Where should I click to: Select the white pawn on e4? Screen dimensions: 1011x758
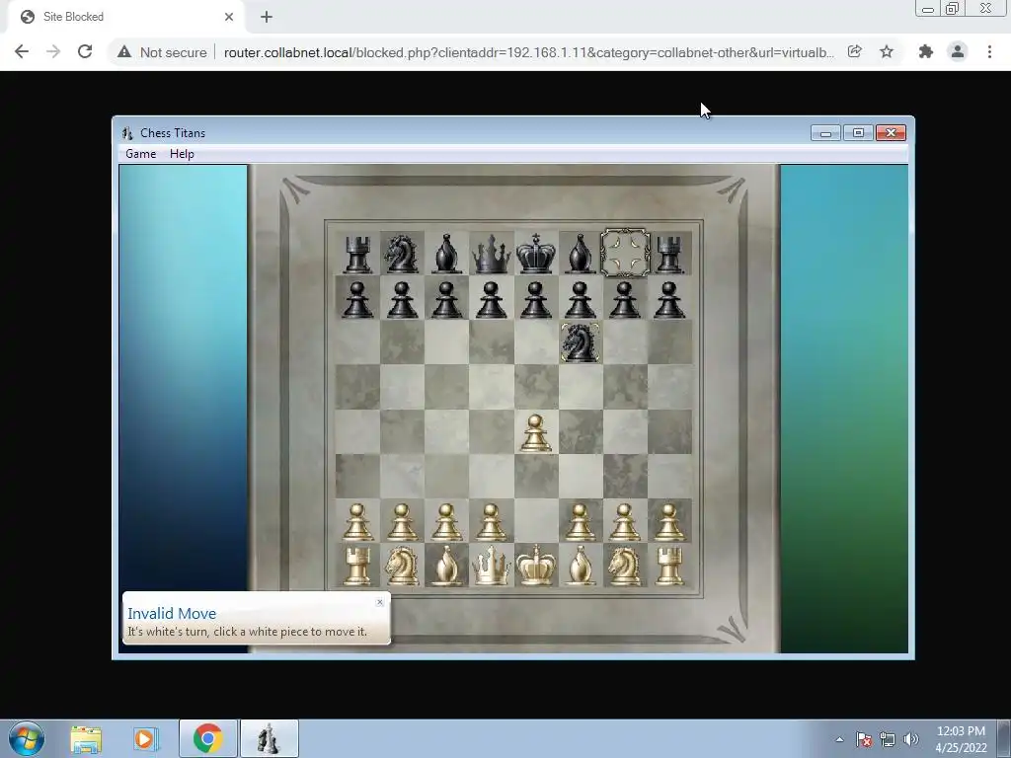pos(536,432)
